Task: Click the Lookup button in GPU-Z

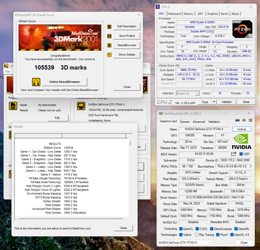Action: [x=242, y=129]
